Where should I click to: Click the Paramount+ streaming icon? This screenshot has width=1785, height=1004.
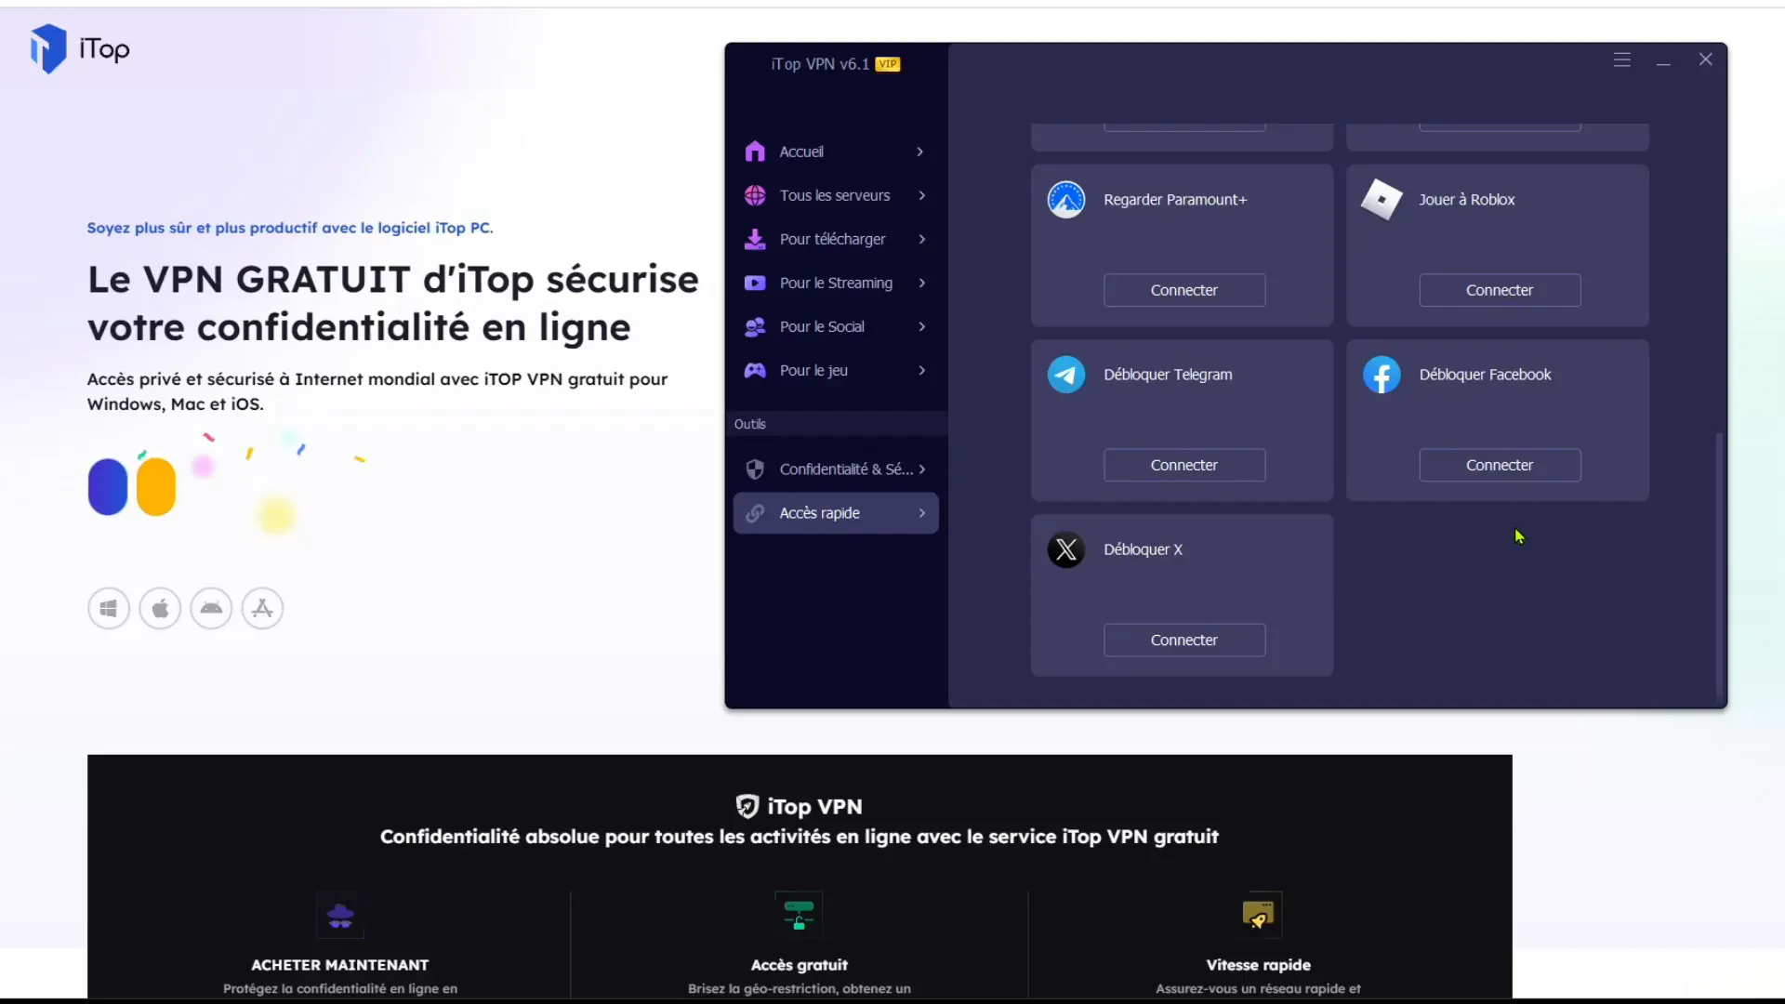click(x=1066, y=199)
